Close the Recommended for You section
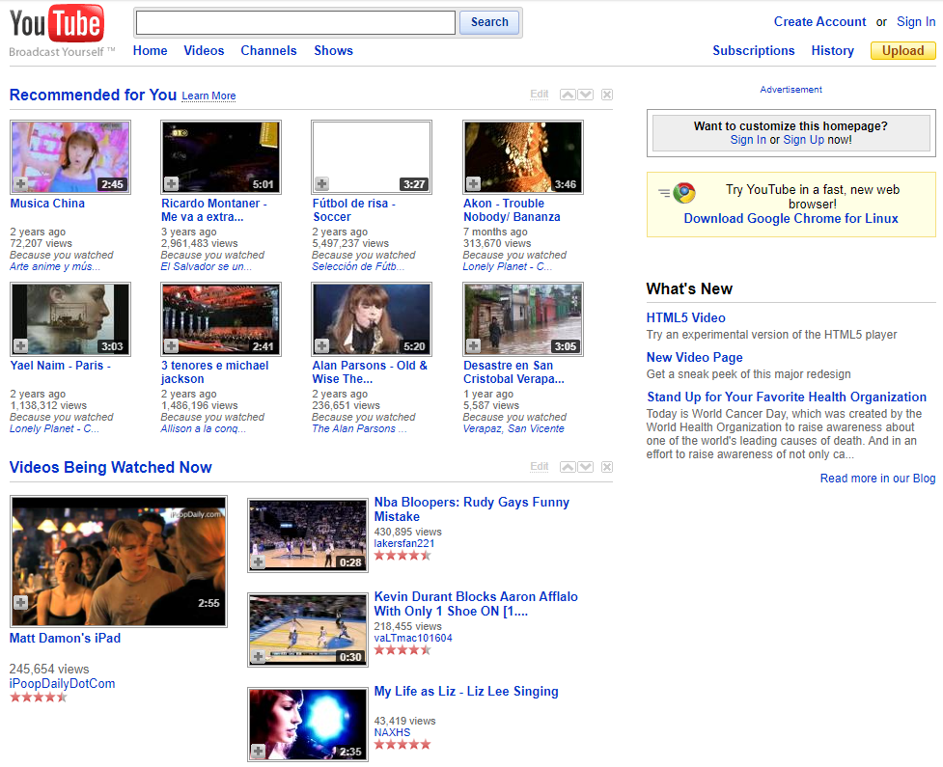 pos(607,95)
